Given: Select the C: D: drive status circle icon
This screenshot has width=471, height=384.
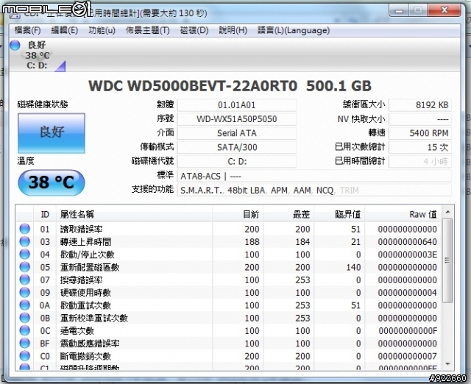Looking at the screenshot, I should [x=15, y=46].
